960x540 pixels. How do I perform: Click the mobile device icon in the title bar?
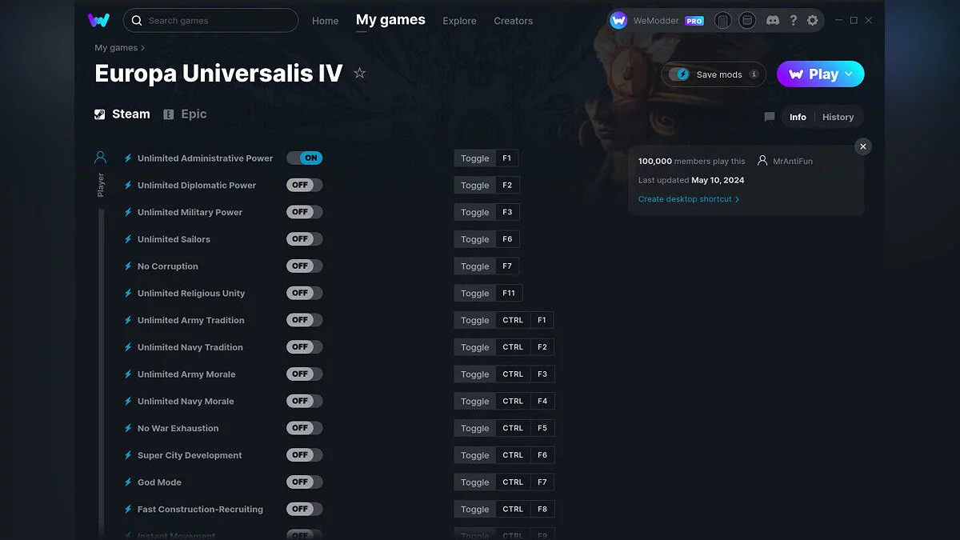722,20
